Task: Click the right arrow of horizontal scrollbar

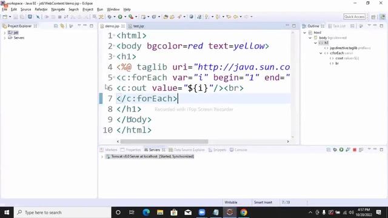Action: [288, 141]
